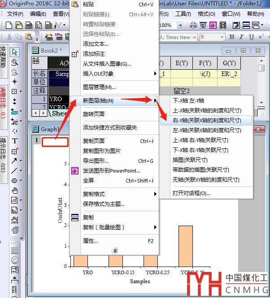The width and height of the screenshot is (270, 298).
Task: Select the crosshair Screen Reader tool
Action: coord(15,82)
